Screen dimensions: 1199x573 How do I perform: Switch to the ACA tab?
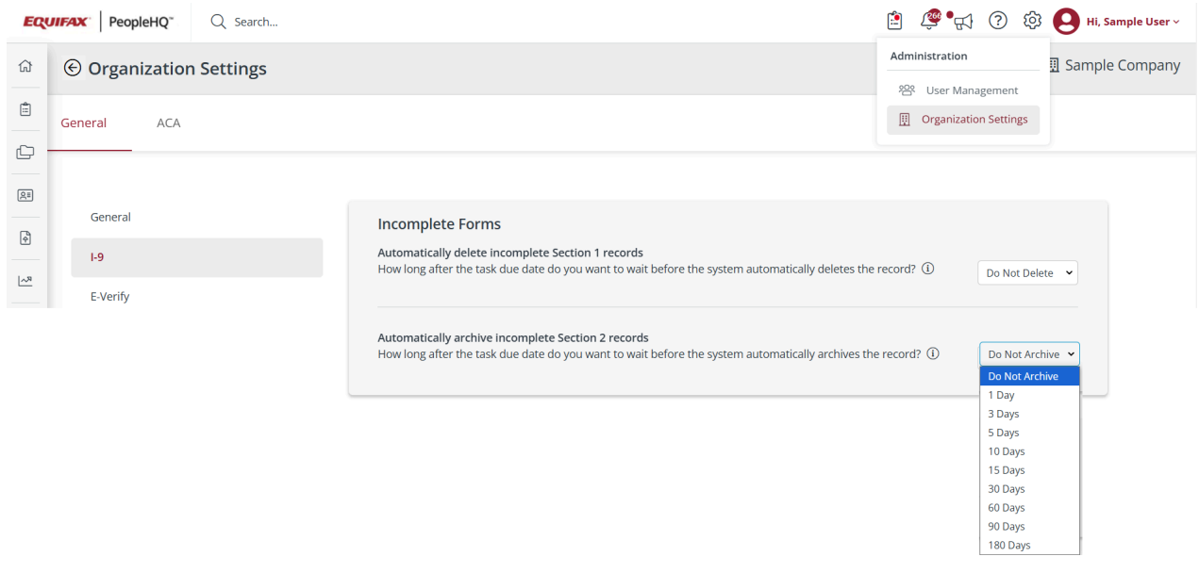click(x=169, y=123)
